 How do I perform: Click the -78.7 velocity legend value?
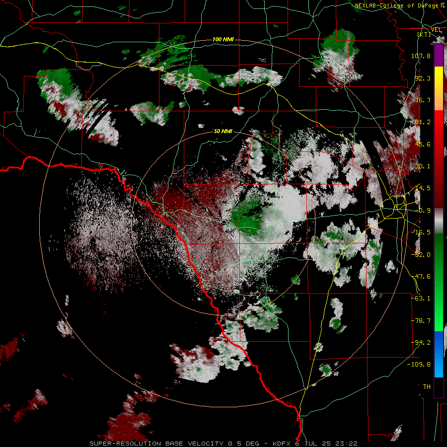click(421, 321)
